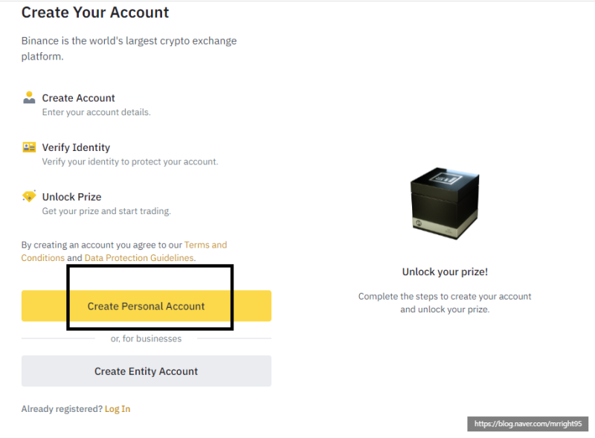The width and height of the screenshot is (595, 438).
Task: Click the black mystery prize box image
Action: tap(445, 204)
